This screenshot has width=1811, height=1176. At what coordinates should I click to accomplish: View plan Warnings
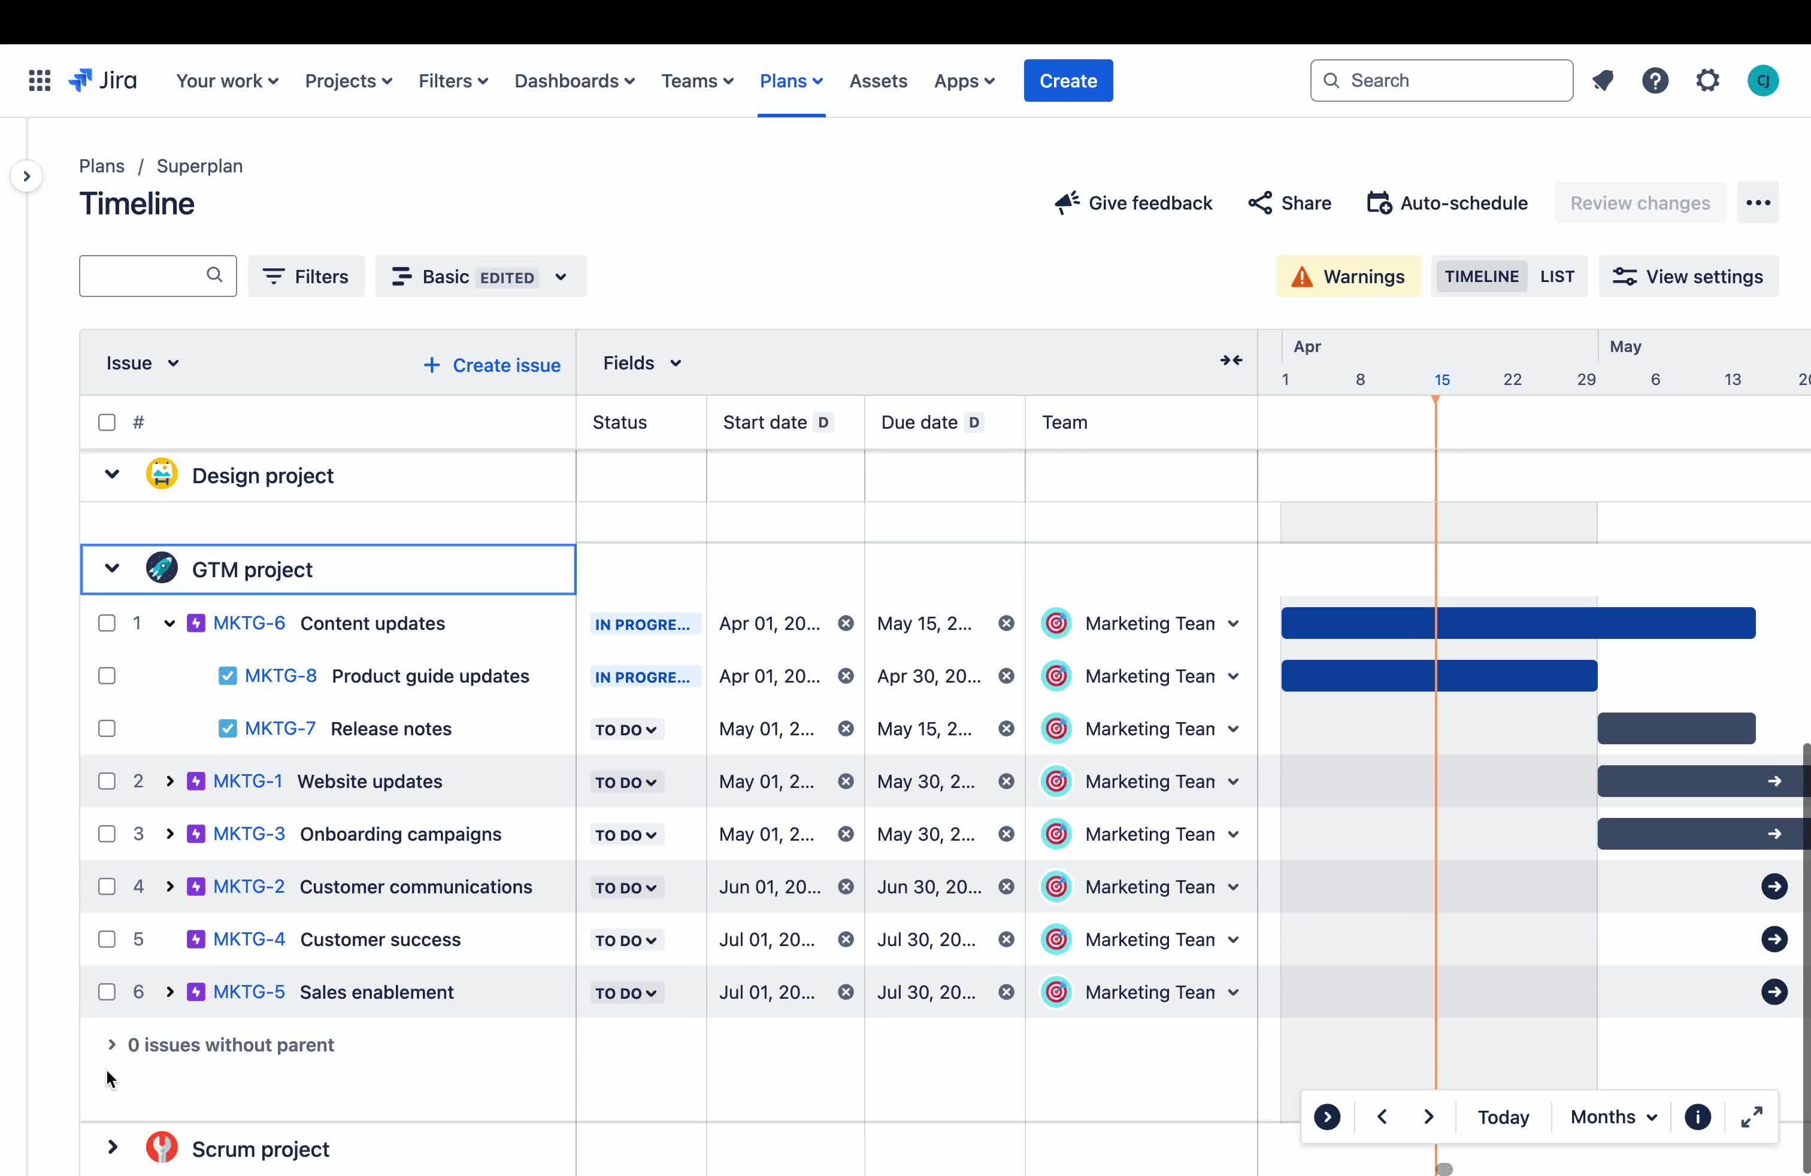click(1347, 276)
